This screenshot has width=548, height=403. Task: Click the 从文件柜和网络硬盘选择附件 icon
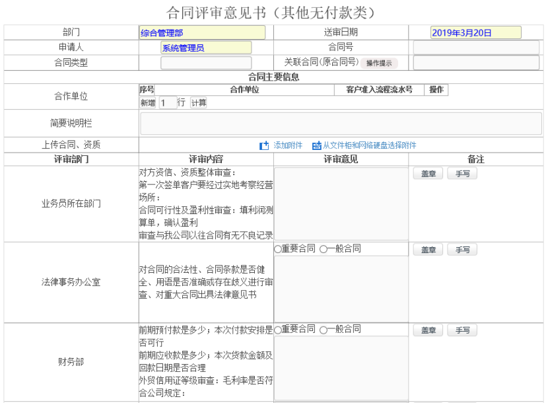tap(317, 145)
